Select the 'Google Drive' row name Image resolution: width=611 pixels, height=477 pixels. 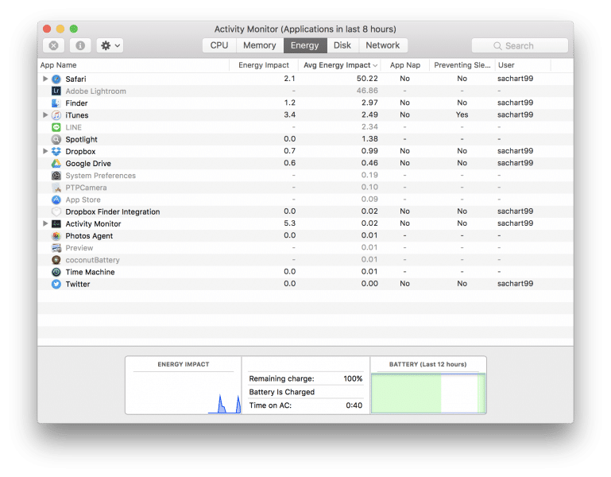click(x=88, y=164)
